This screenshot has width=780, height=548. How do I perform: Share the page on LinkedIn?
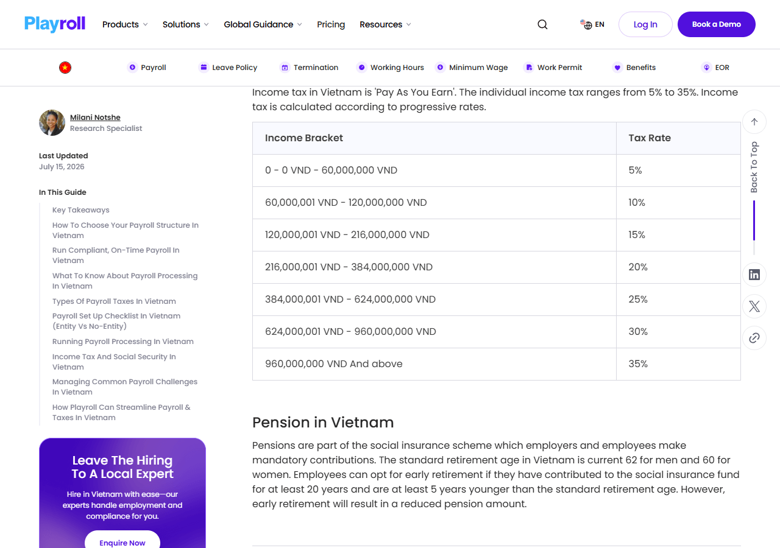point(754,275)
